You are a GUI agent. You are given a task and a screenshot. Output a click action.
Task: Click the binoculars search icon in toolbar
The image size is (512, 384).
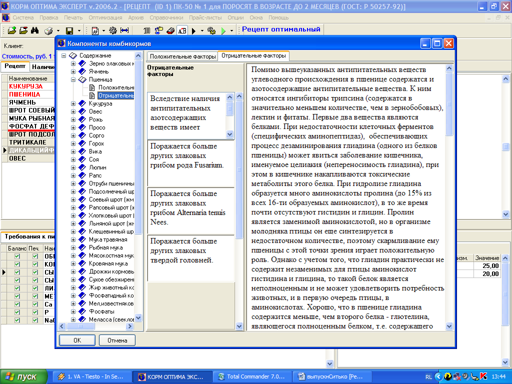click(35, 30)
